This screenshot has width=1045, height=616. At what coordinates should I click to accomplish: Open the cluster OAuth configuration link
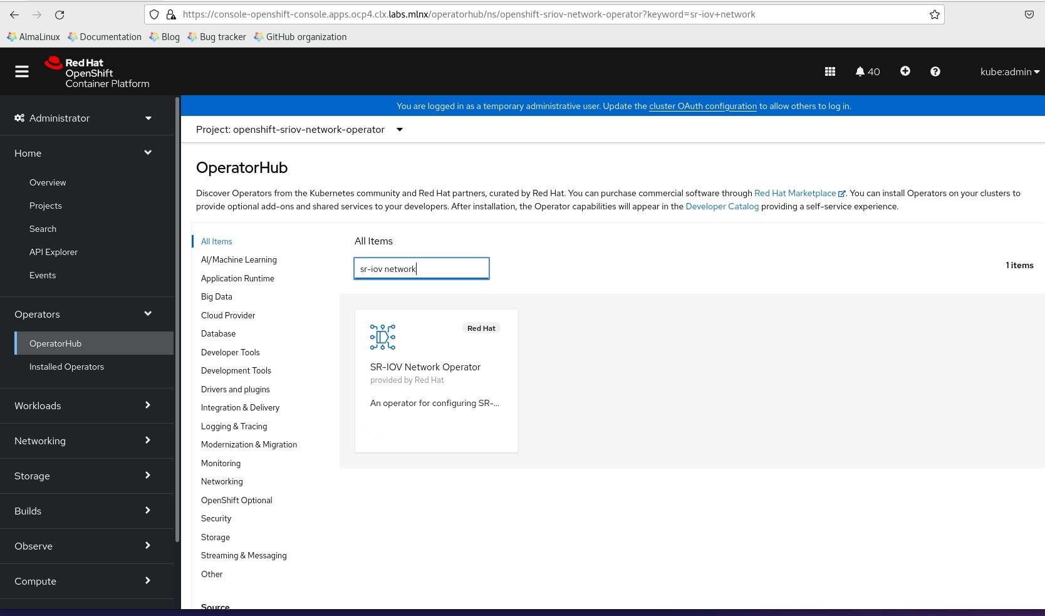click(x=703, y=106)
